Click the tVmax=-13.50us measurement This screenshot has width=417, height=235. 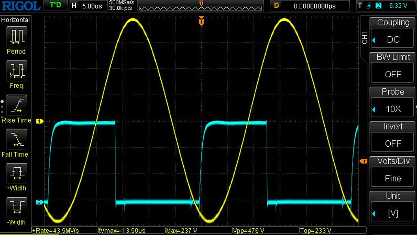pos(132,230)
